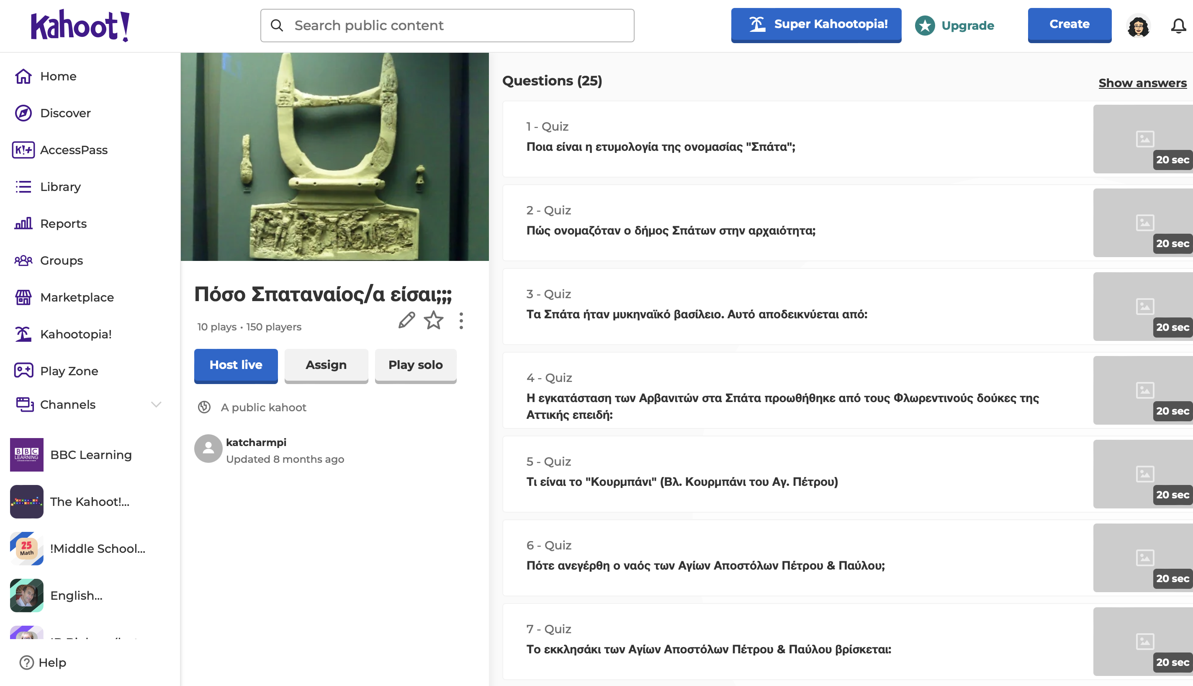Click the pencil edit icon
Screen dimensions: 1193x686
click(406, 320)
